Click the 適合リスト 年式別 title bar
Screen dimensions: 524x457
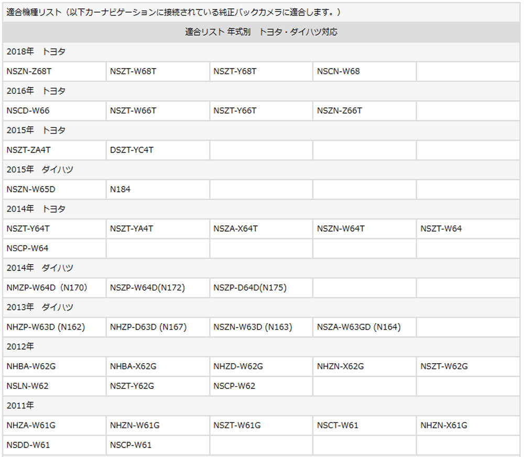tap(261, 32)
